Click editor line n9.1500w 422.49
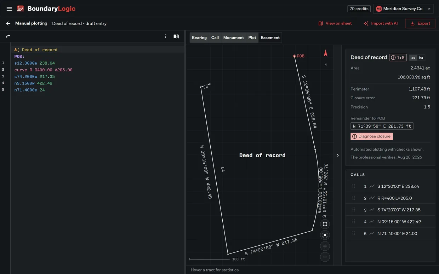Image resolution: width=439 pixels, height=274 pixels. click(33, 83)
